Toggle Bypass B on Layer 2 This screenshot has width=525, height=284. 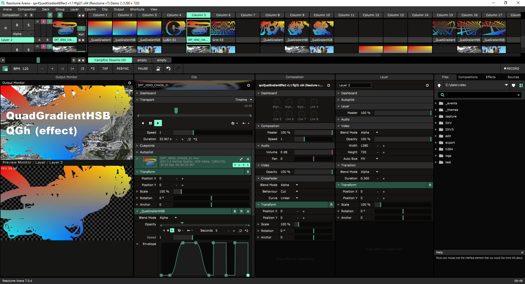[x=17, y=25]
